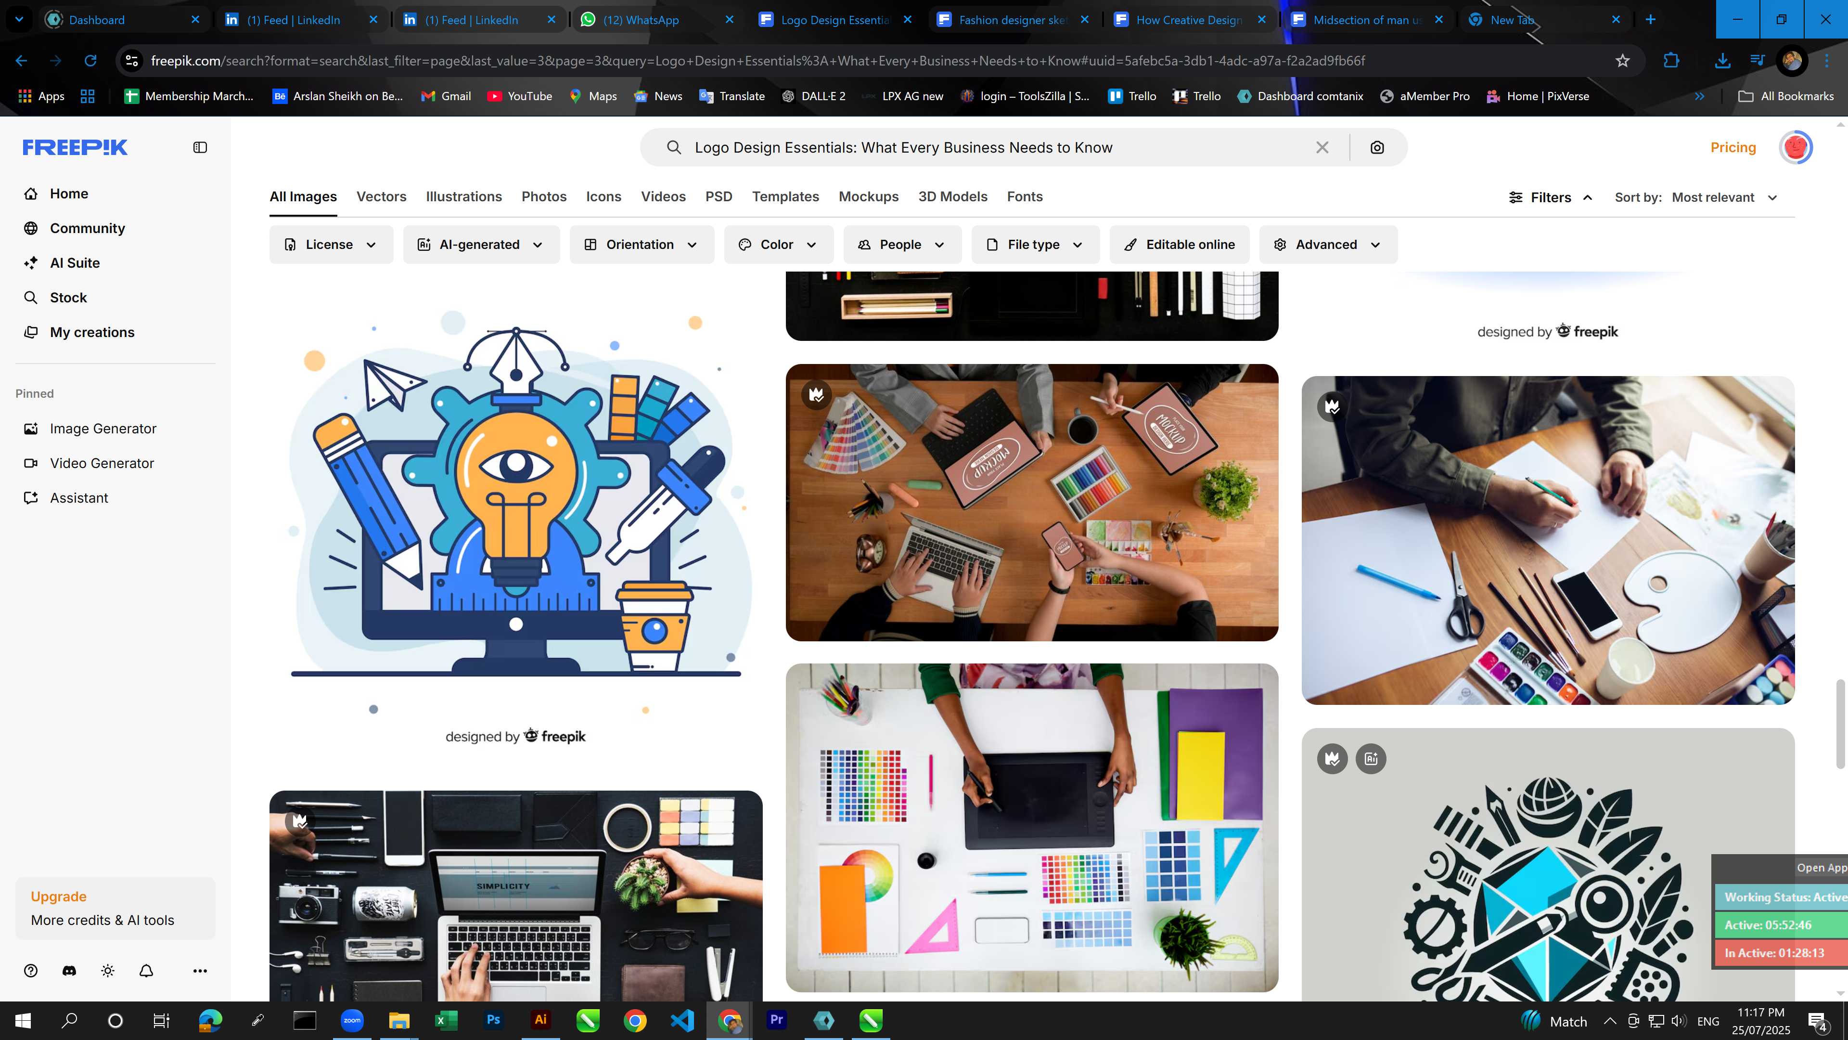1848x1040 pixels.
Task: Open Photoshop from the taskbar
Action: pyautogui.click(x=494, y=1020)
